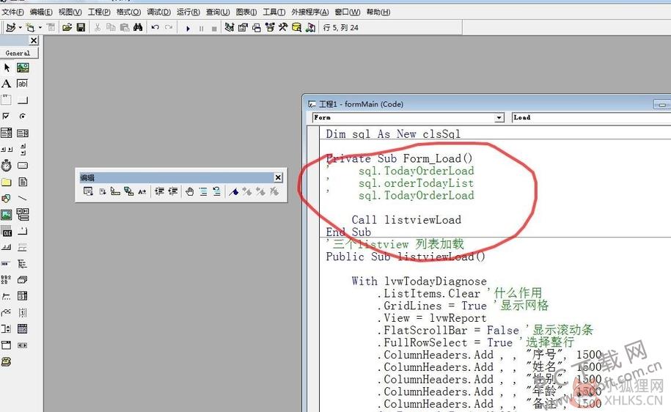
Task: Click Complete Word in the Edit toolbar
Action: 142,191
